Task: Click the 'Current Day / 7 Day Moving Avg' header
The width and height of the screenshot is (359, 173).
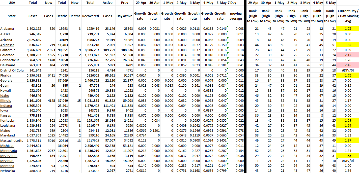Action: [x=348, y=16]
